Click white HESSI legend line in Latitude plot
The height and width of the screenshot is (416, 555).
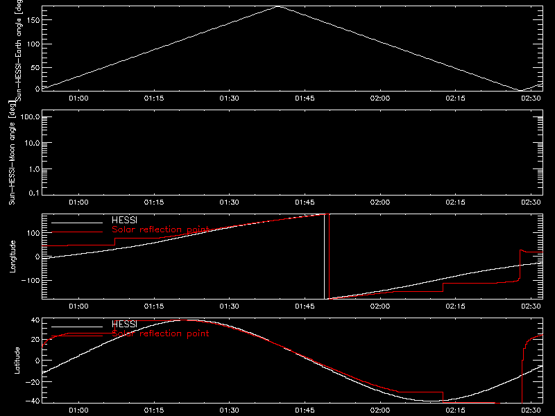click(77, 327)
